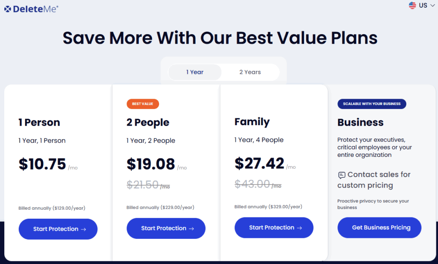Start Protection for the Family plan

[274, 227]
